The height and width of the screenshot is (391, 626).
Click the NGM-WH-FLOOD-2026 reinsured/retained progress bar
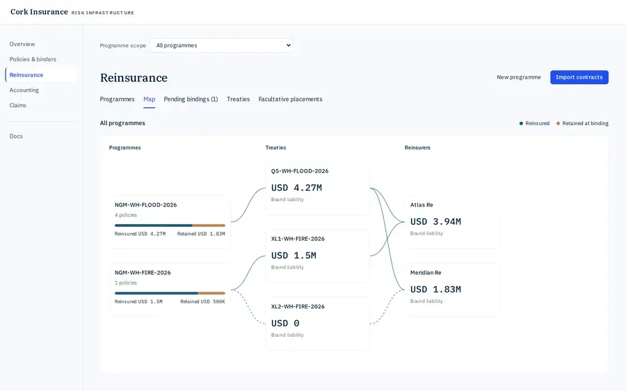coord(170,225)
